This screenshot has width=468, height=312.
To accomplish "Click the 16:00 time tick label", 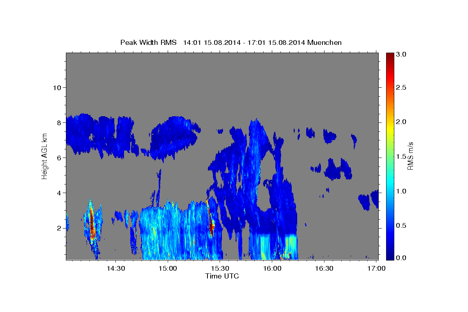I will click(x=272, y=269).
